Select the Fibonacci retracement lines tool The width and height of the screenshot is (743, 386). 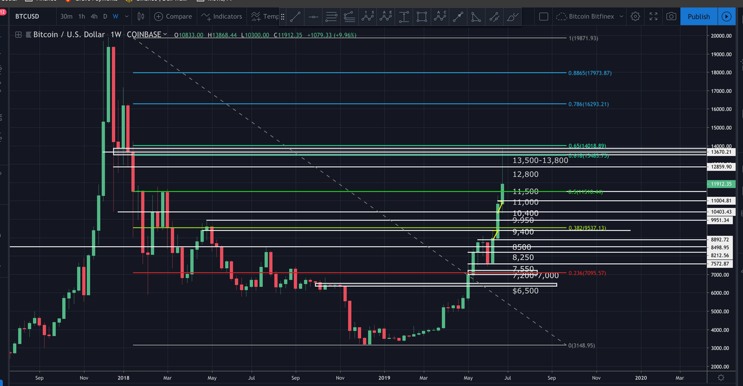tap(331, 17)
